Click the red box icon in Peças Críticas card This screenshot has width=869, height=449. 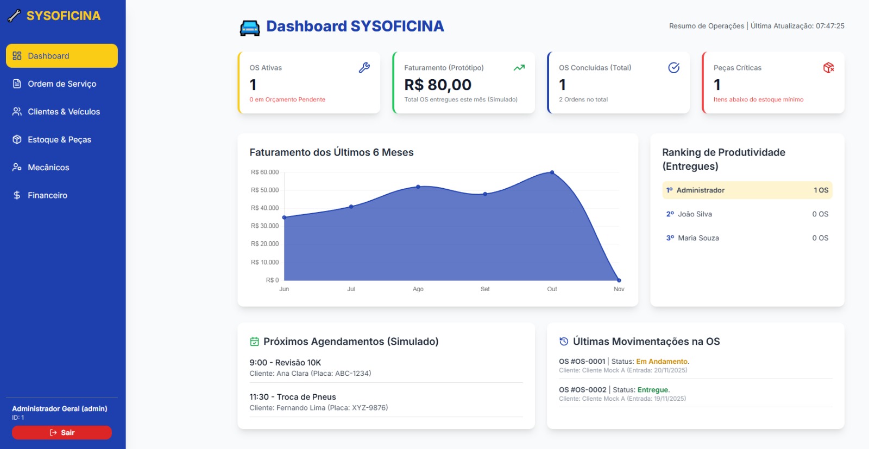828,68
